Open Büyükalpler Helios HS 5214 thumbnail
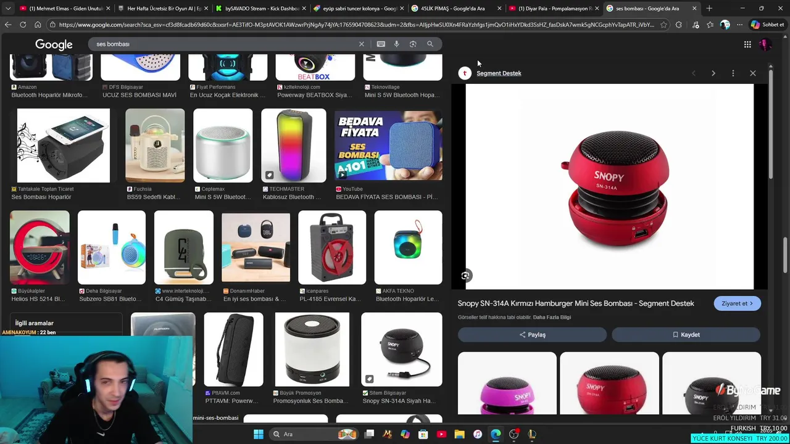 pyautogui.click(x=39, y=247)
